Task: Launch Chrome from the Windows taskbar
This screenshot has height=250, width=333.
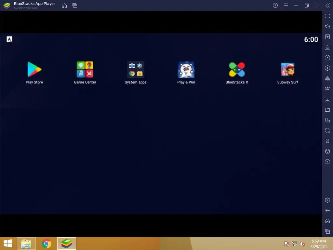Action: pyautogui.click(x=47, y=243)
